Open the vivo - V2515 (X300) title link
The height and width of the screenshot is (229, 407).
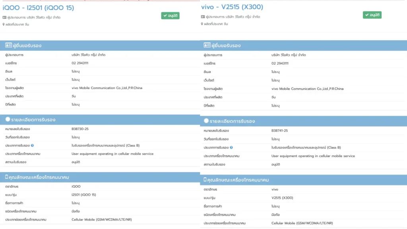[232, 7]
